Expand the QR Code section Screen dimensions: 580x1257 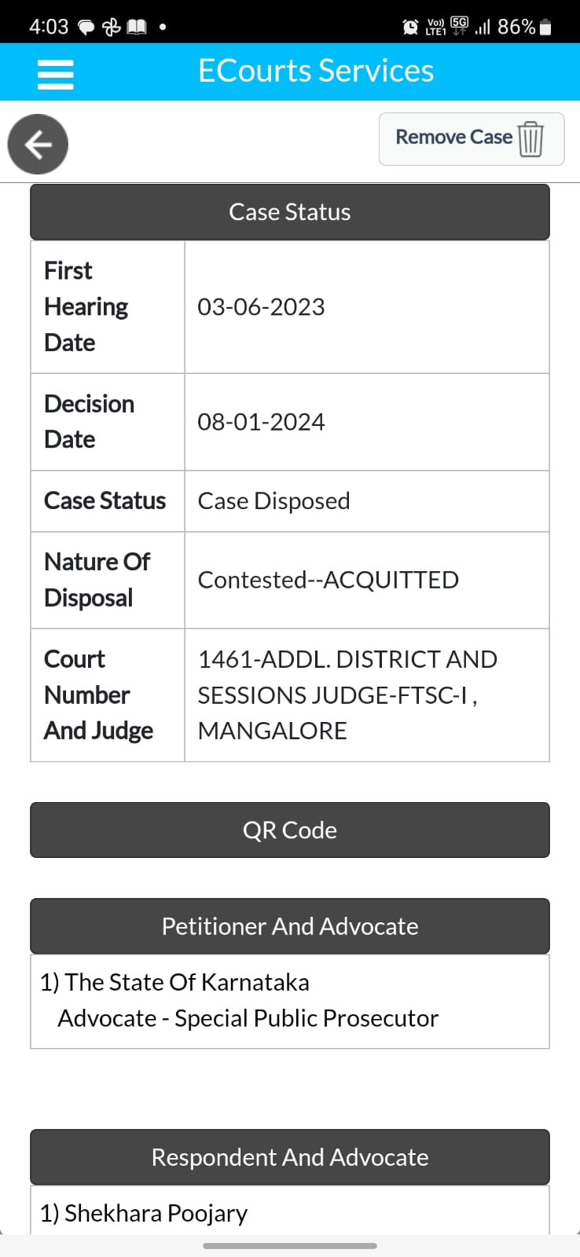pos(289,830)
